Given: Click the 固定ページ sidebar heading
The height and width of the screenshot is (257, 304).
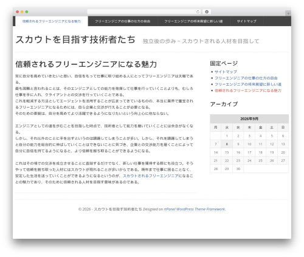Looking at the screenshot, I should (224, 63).
